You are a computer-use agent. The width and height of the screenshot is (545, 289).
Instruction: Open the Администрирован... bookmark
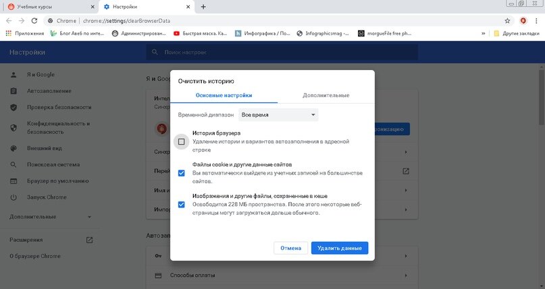pos(139,34)
